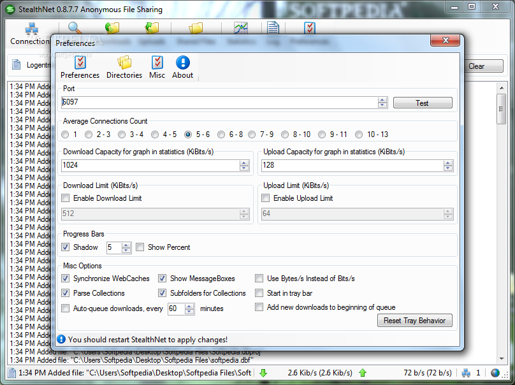The width and height of the screenshot is (515, 385).
Task: Click the Misc checklist icon in dialog
Action: coord(157,62)
